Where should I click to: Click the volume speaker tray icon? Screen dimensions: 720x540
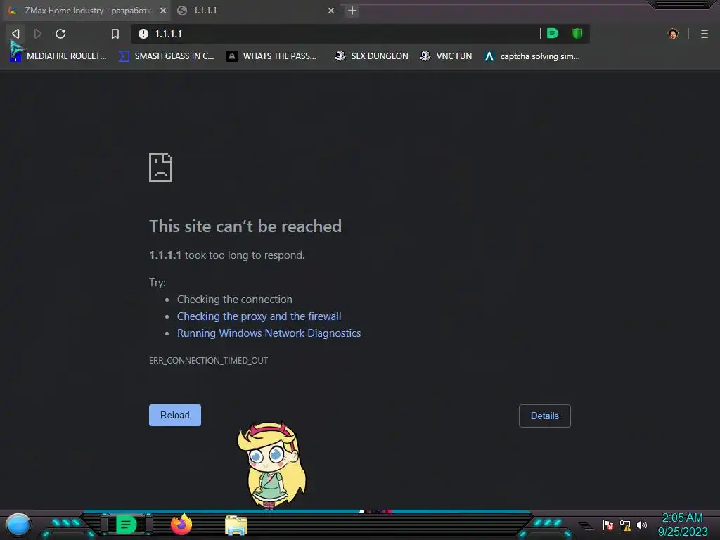[x=642, y=525]
